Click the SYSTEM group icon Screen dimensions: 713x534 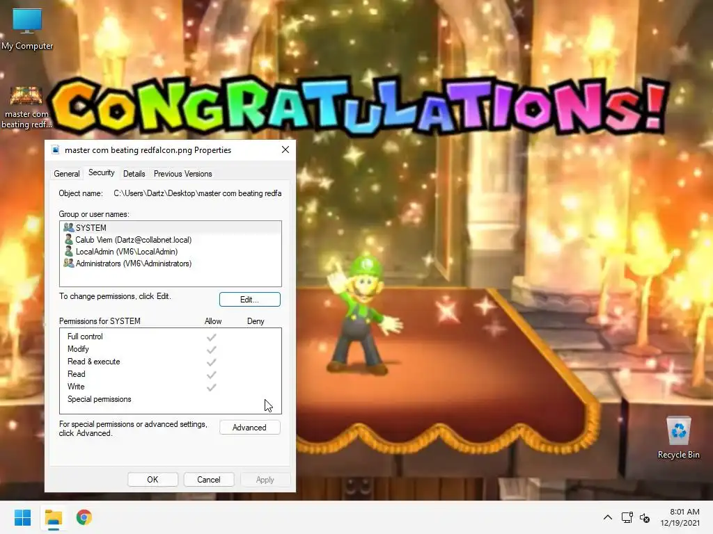click(x=69, y=227)
